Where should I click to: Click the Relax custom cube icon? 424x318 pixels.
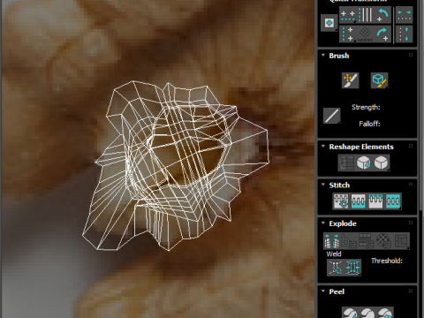[382, 163]
